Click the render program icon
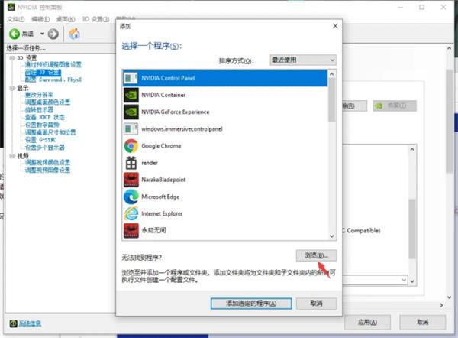Viewport: 458px width, 338px height. [x=131, y=163]
